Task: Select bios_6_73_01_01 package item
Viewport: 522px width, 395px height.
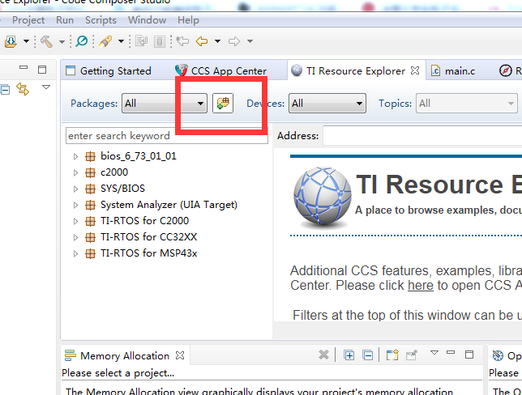Action: click(138, 156)
